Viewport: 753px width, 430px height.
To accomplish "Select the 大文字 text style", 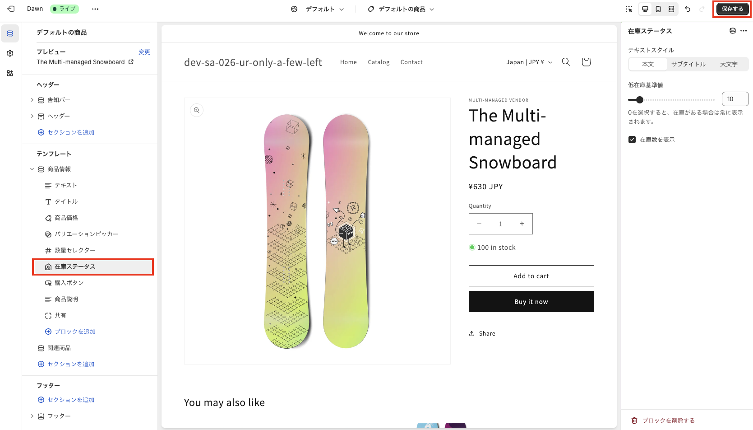I will pyautogui.click(x=729, y=64).
